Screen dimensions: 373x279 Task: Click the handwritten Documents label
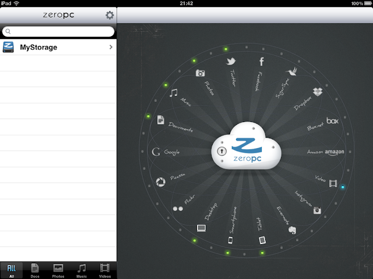point(181,127)
